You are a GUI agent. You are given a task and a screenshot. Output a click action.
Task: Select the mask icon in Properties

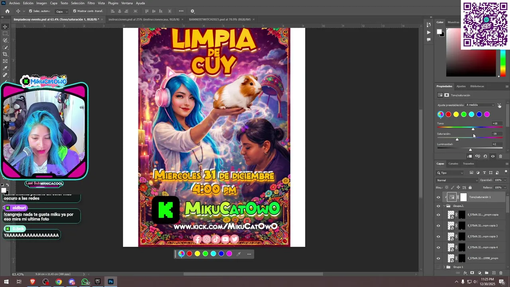[447, 95]
